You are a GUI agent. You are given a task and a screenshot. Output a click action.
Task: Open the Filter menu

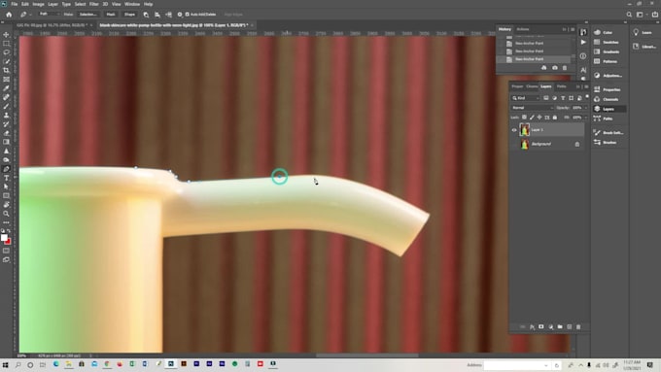pyautogui.click(x=93, y=4)
